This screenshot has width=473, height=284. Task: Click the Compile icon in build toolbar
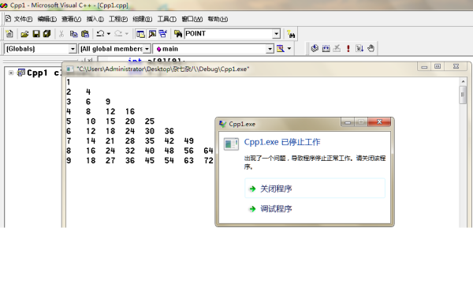click(x=315, y=48)
